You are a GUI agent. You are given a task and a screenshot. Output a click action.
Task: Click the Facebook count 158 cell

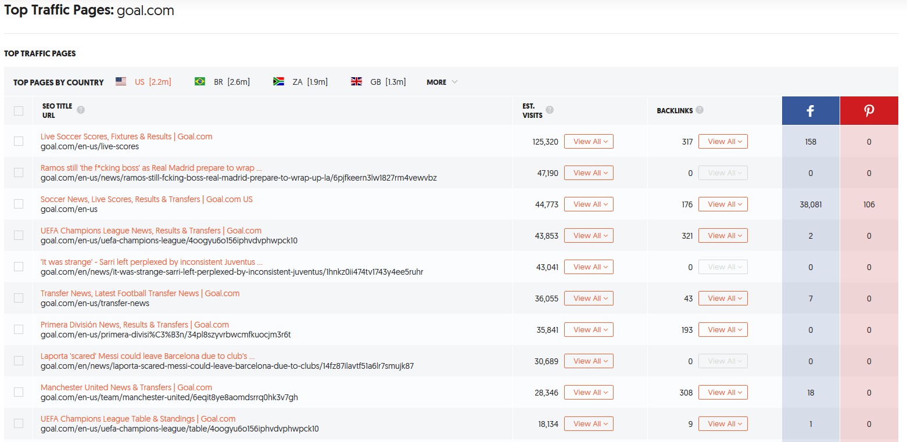click(811, 142)
